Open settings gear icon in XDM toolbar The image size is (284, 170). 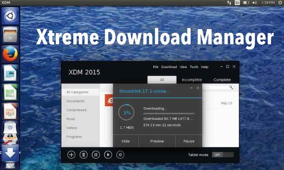pyautogui.click(x=120, y=155)
